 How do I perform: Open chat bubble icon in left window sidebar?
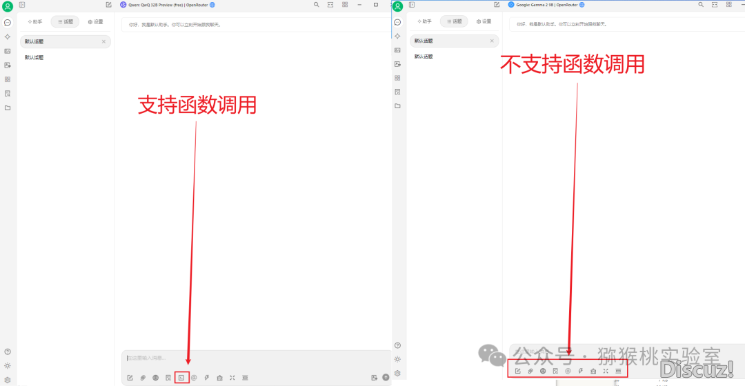(x=7, y=22)
